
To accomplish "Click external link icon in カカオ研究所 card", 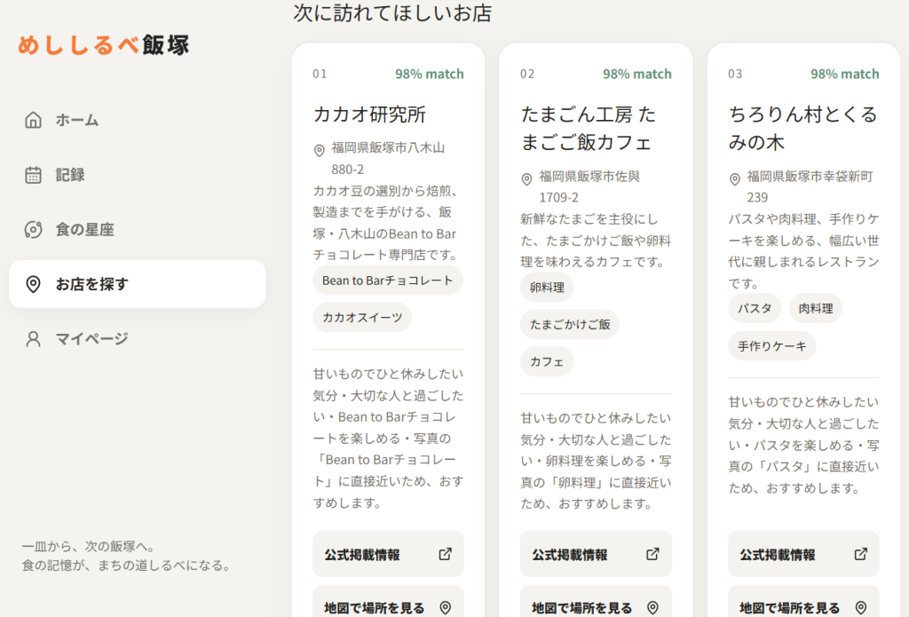I will pos(446,554).
